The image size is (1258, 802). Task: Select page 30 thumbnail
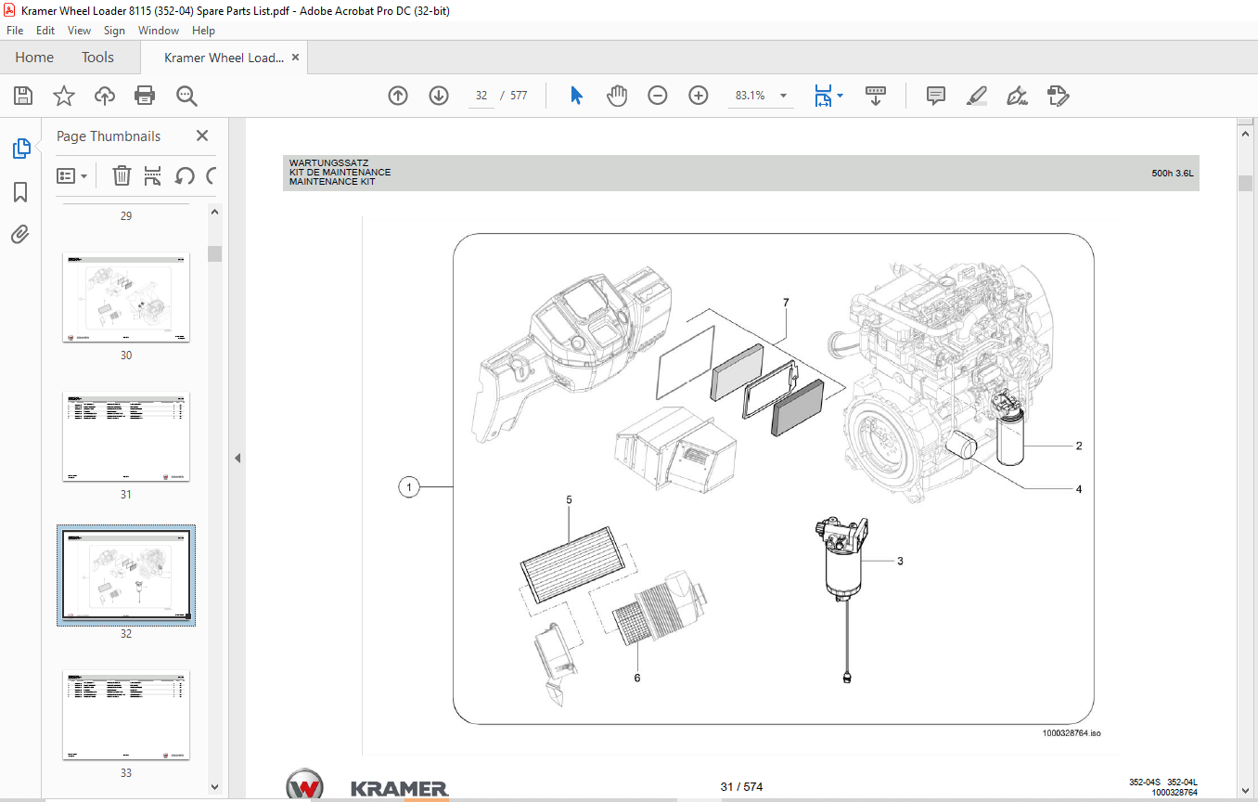[126, 297]
